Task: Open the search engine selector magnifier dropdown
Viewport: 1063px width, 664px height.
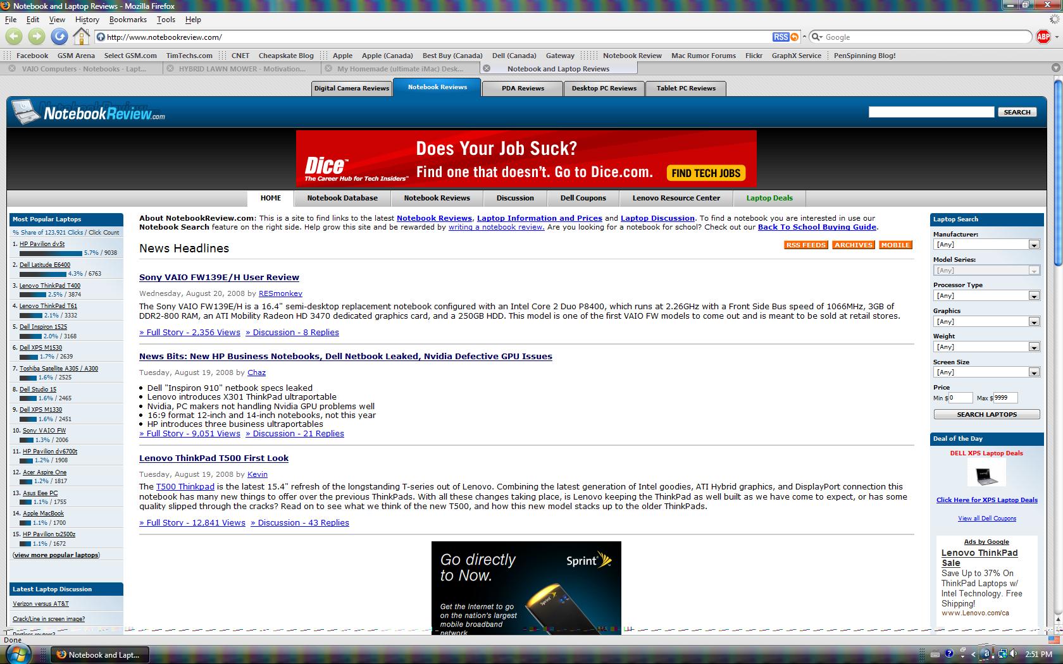Action: click(817, 37)
